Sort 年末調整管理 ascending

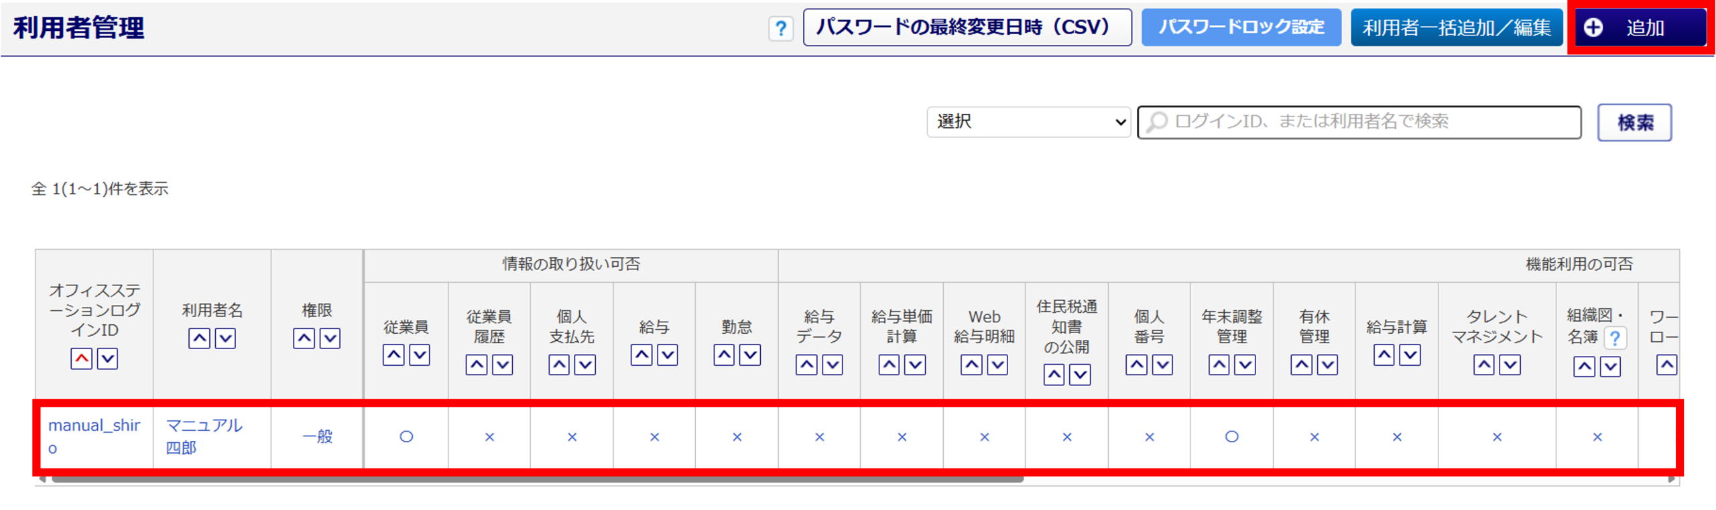click(x=1219, y=365)
